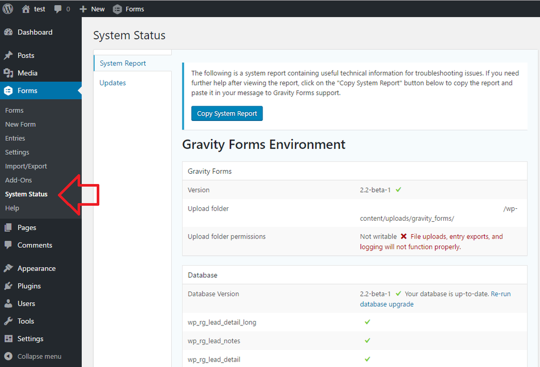The image size is (540, 367).
Task: Go to the Plugins page
Action: [29, 286]
